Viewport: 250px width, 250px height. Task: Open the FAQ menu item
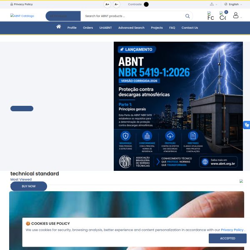(x=172, y=28)
